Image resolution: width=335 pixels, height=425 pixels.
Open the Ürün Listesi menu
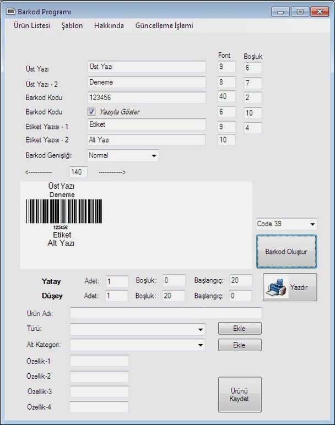click(32, 25)
